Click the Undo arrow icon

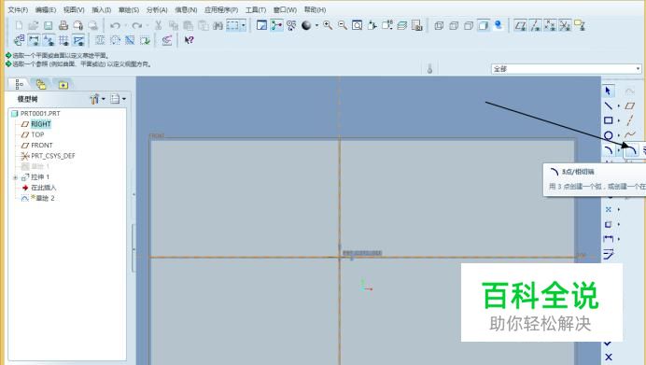point(115,25)
